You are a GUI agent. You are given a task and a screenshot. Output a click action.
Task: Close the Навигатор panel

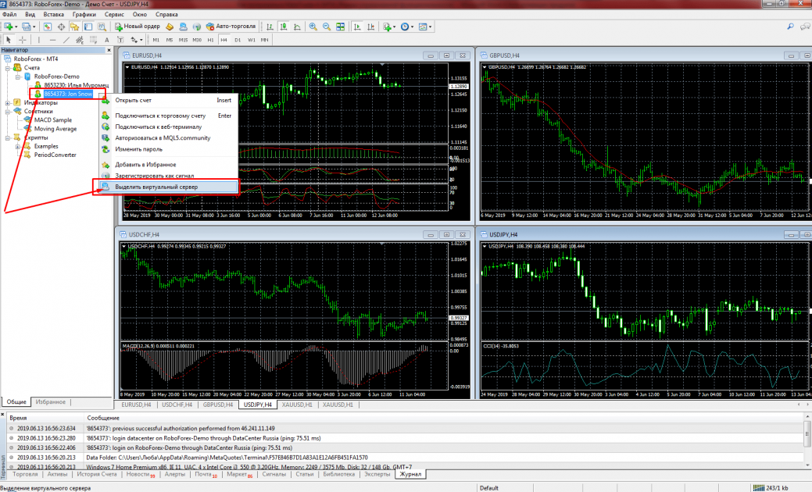point(109,50)
